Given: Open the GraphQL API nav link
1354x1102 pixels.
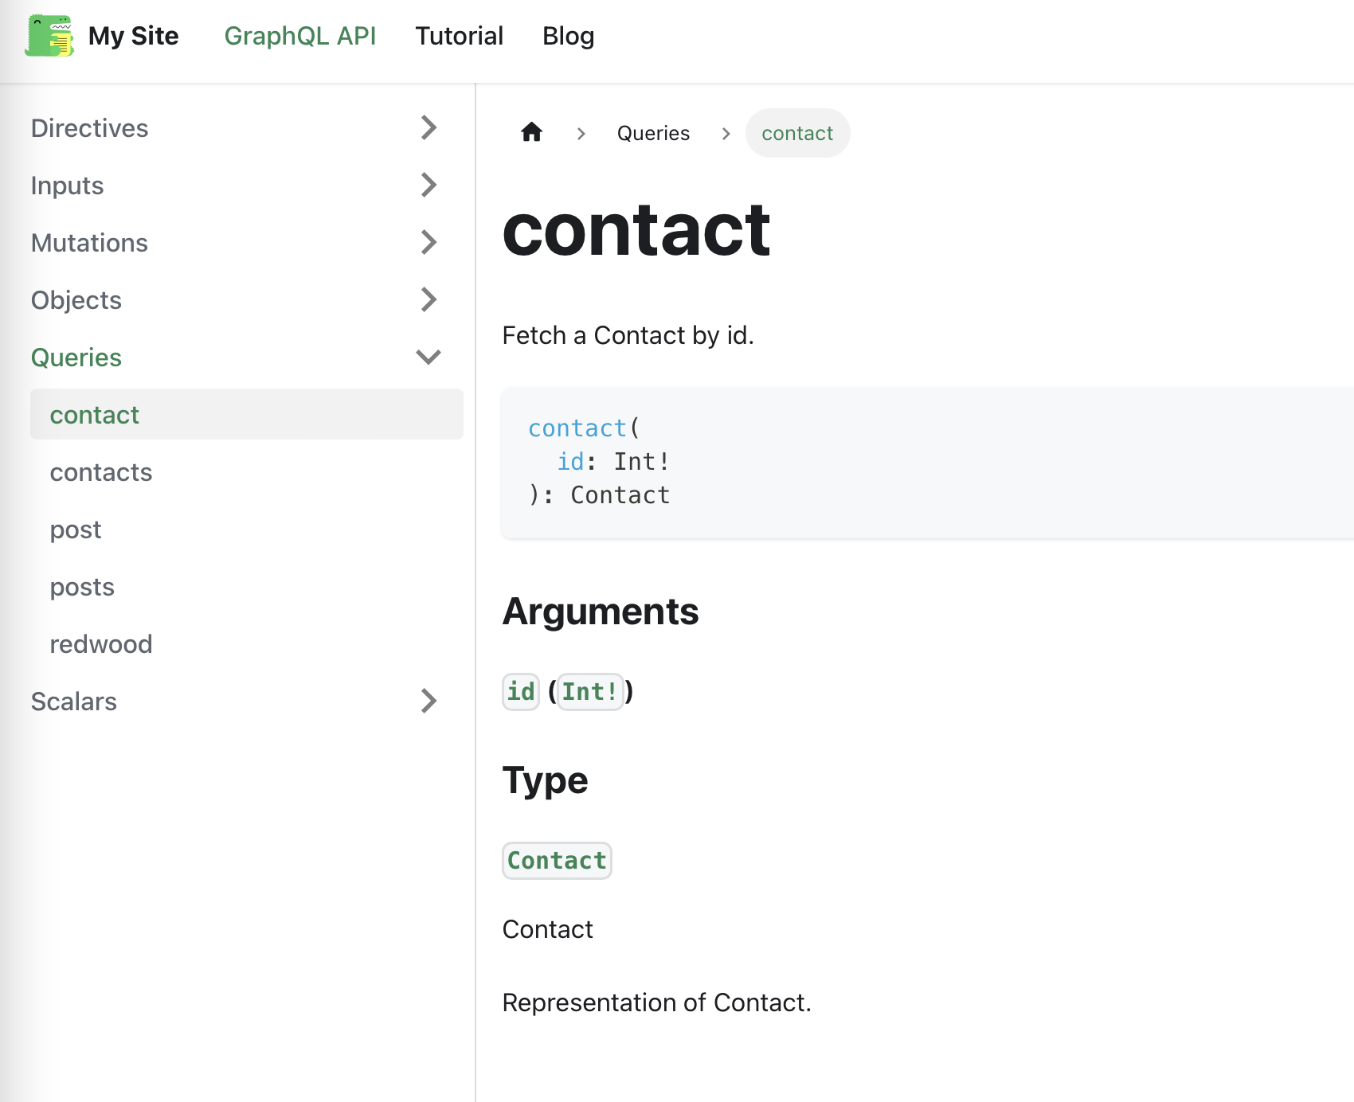Looking at the screenshot, I should pos(300,36).
